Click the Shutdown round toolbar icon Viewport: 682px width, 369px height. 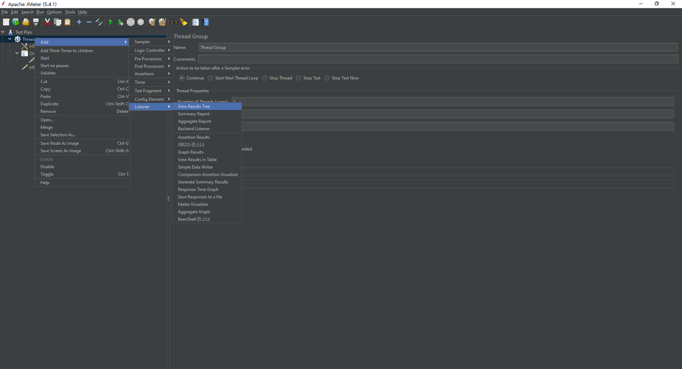[141, 22]
